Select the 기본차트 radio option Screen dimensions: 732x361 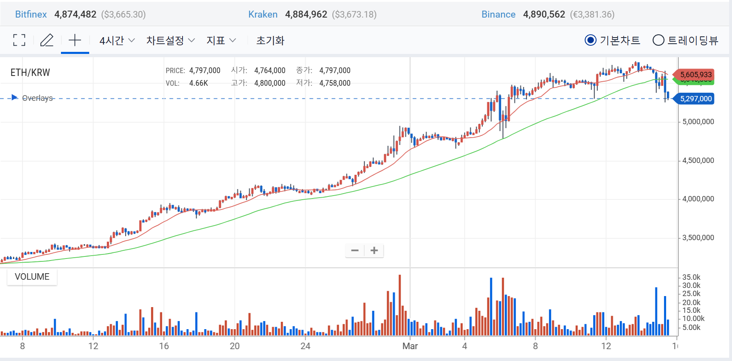(613, 40)
